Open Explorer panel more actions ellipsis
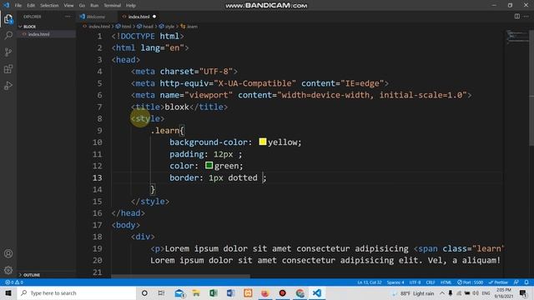This screenshot has width=534, height=300. (x=68, y=17)
